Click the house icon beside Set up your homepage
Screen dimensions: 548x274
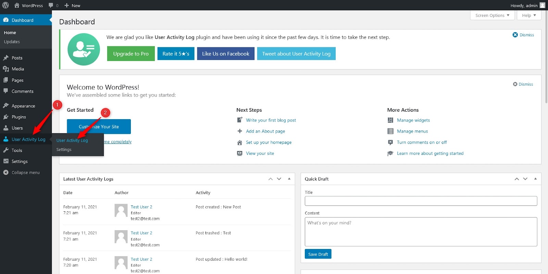(240, 142)
